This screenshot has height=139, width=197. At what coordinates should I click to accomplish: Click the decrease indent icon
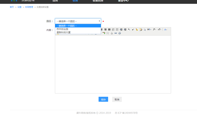125,29
